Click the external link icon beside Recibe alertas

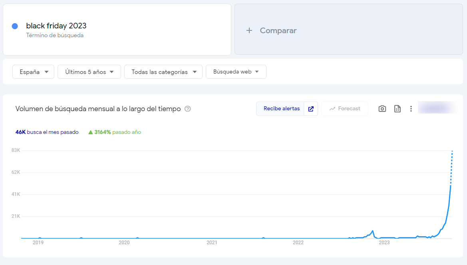coord(311,109)
